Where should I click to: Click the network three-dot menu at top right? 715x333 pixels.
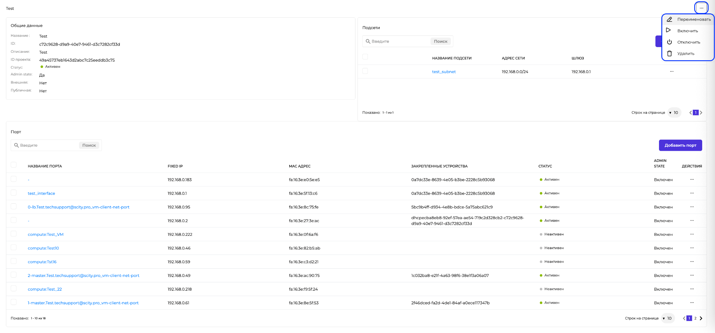pos(701,8)
